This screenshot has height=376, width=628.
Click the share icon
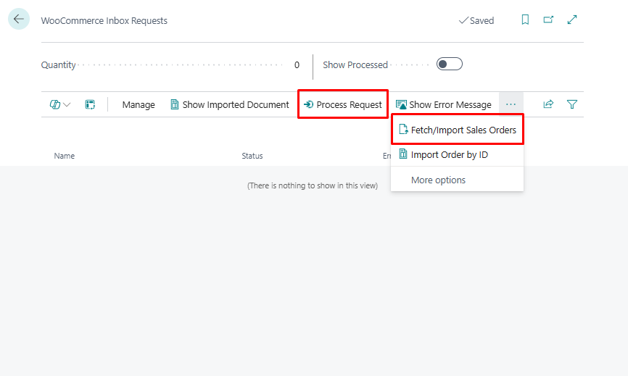pyautogui.click(x=548, y=104)
